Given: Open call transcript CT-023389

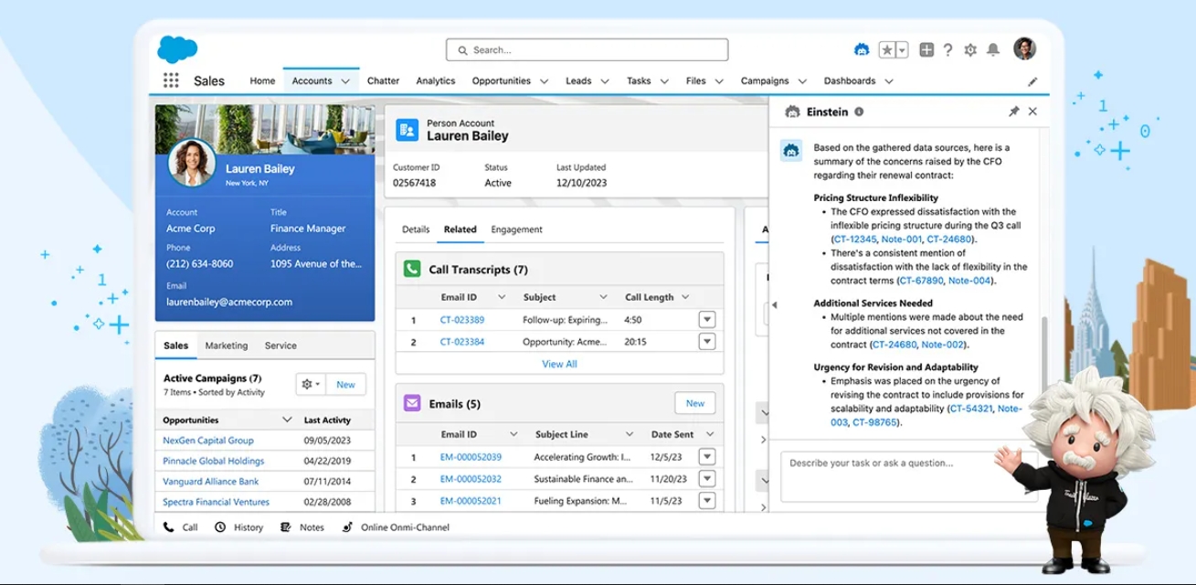Looking at the screenshot, I should coord(462,320).
